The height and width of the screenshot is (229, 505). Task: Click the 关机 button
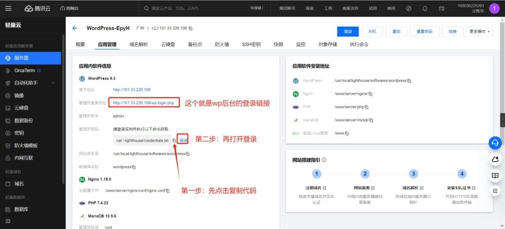[x=372, y=32]
